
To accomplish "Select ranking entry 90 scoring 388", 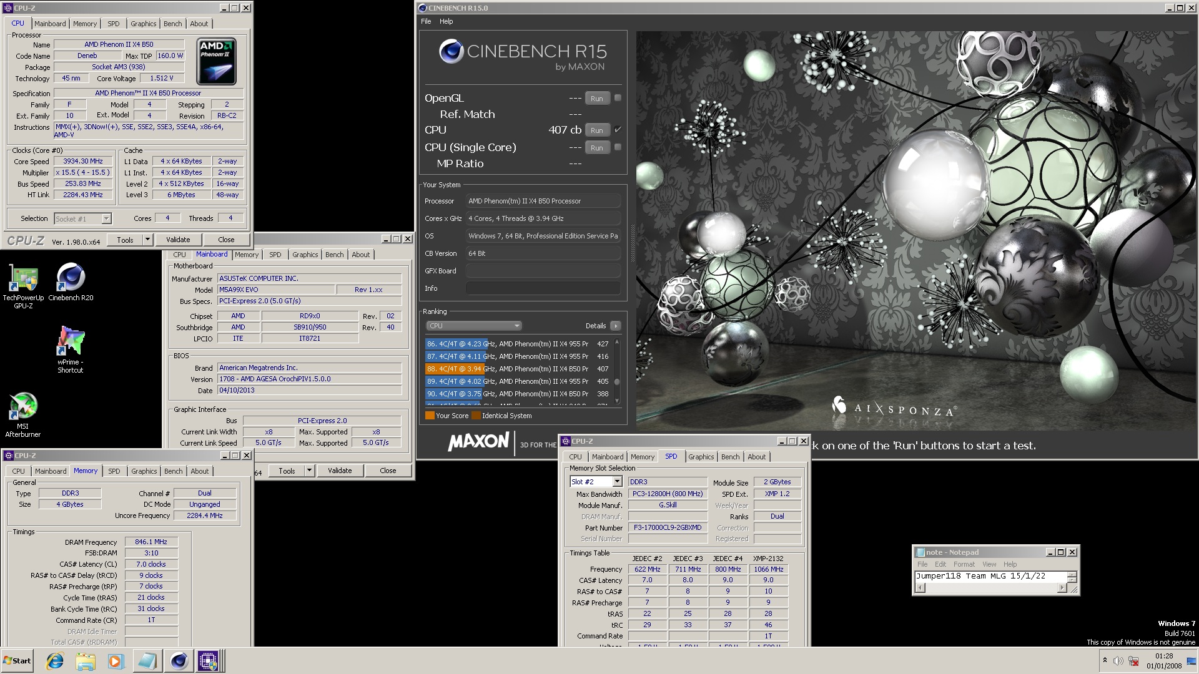I will point(518,394).
